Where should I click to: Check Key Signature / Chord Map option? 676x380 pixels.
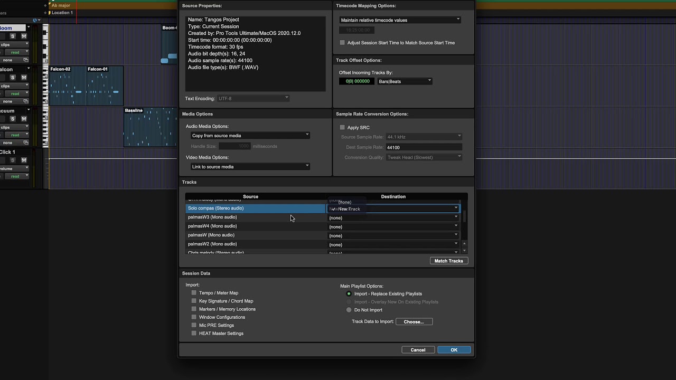(x=194, y=301)
